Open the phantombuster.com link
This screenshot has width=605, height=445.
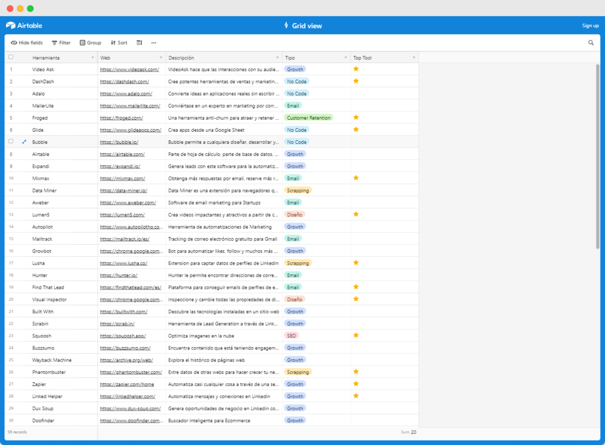131,372
